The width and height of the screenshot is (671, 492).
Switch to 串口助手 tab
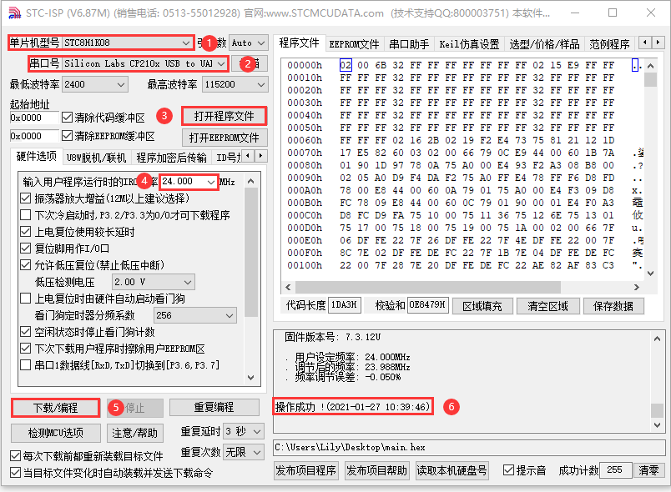point(409,44)
